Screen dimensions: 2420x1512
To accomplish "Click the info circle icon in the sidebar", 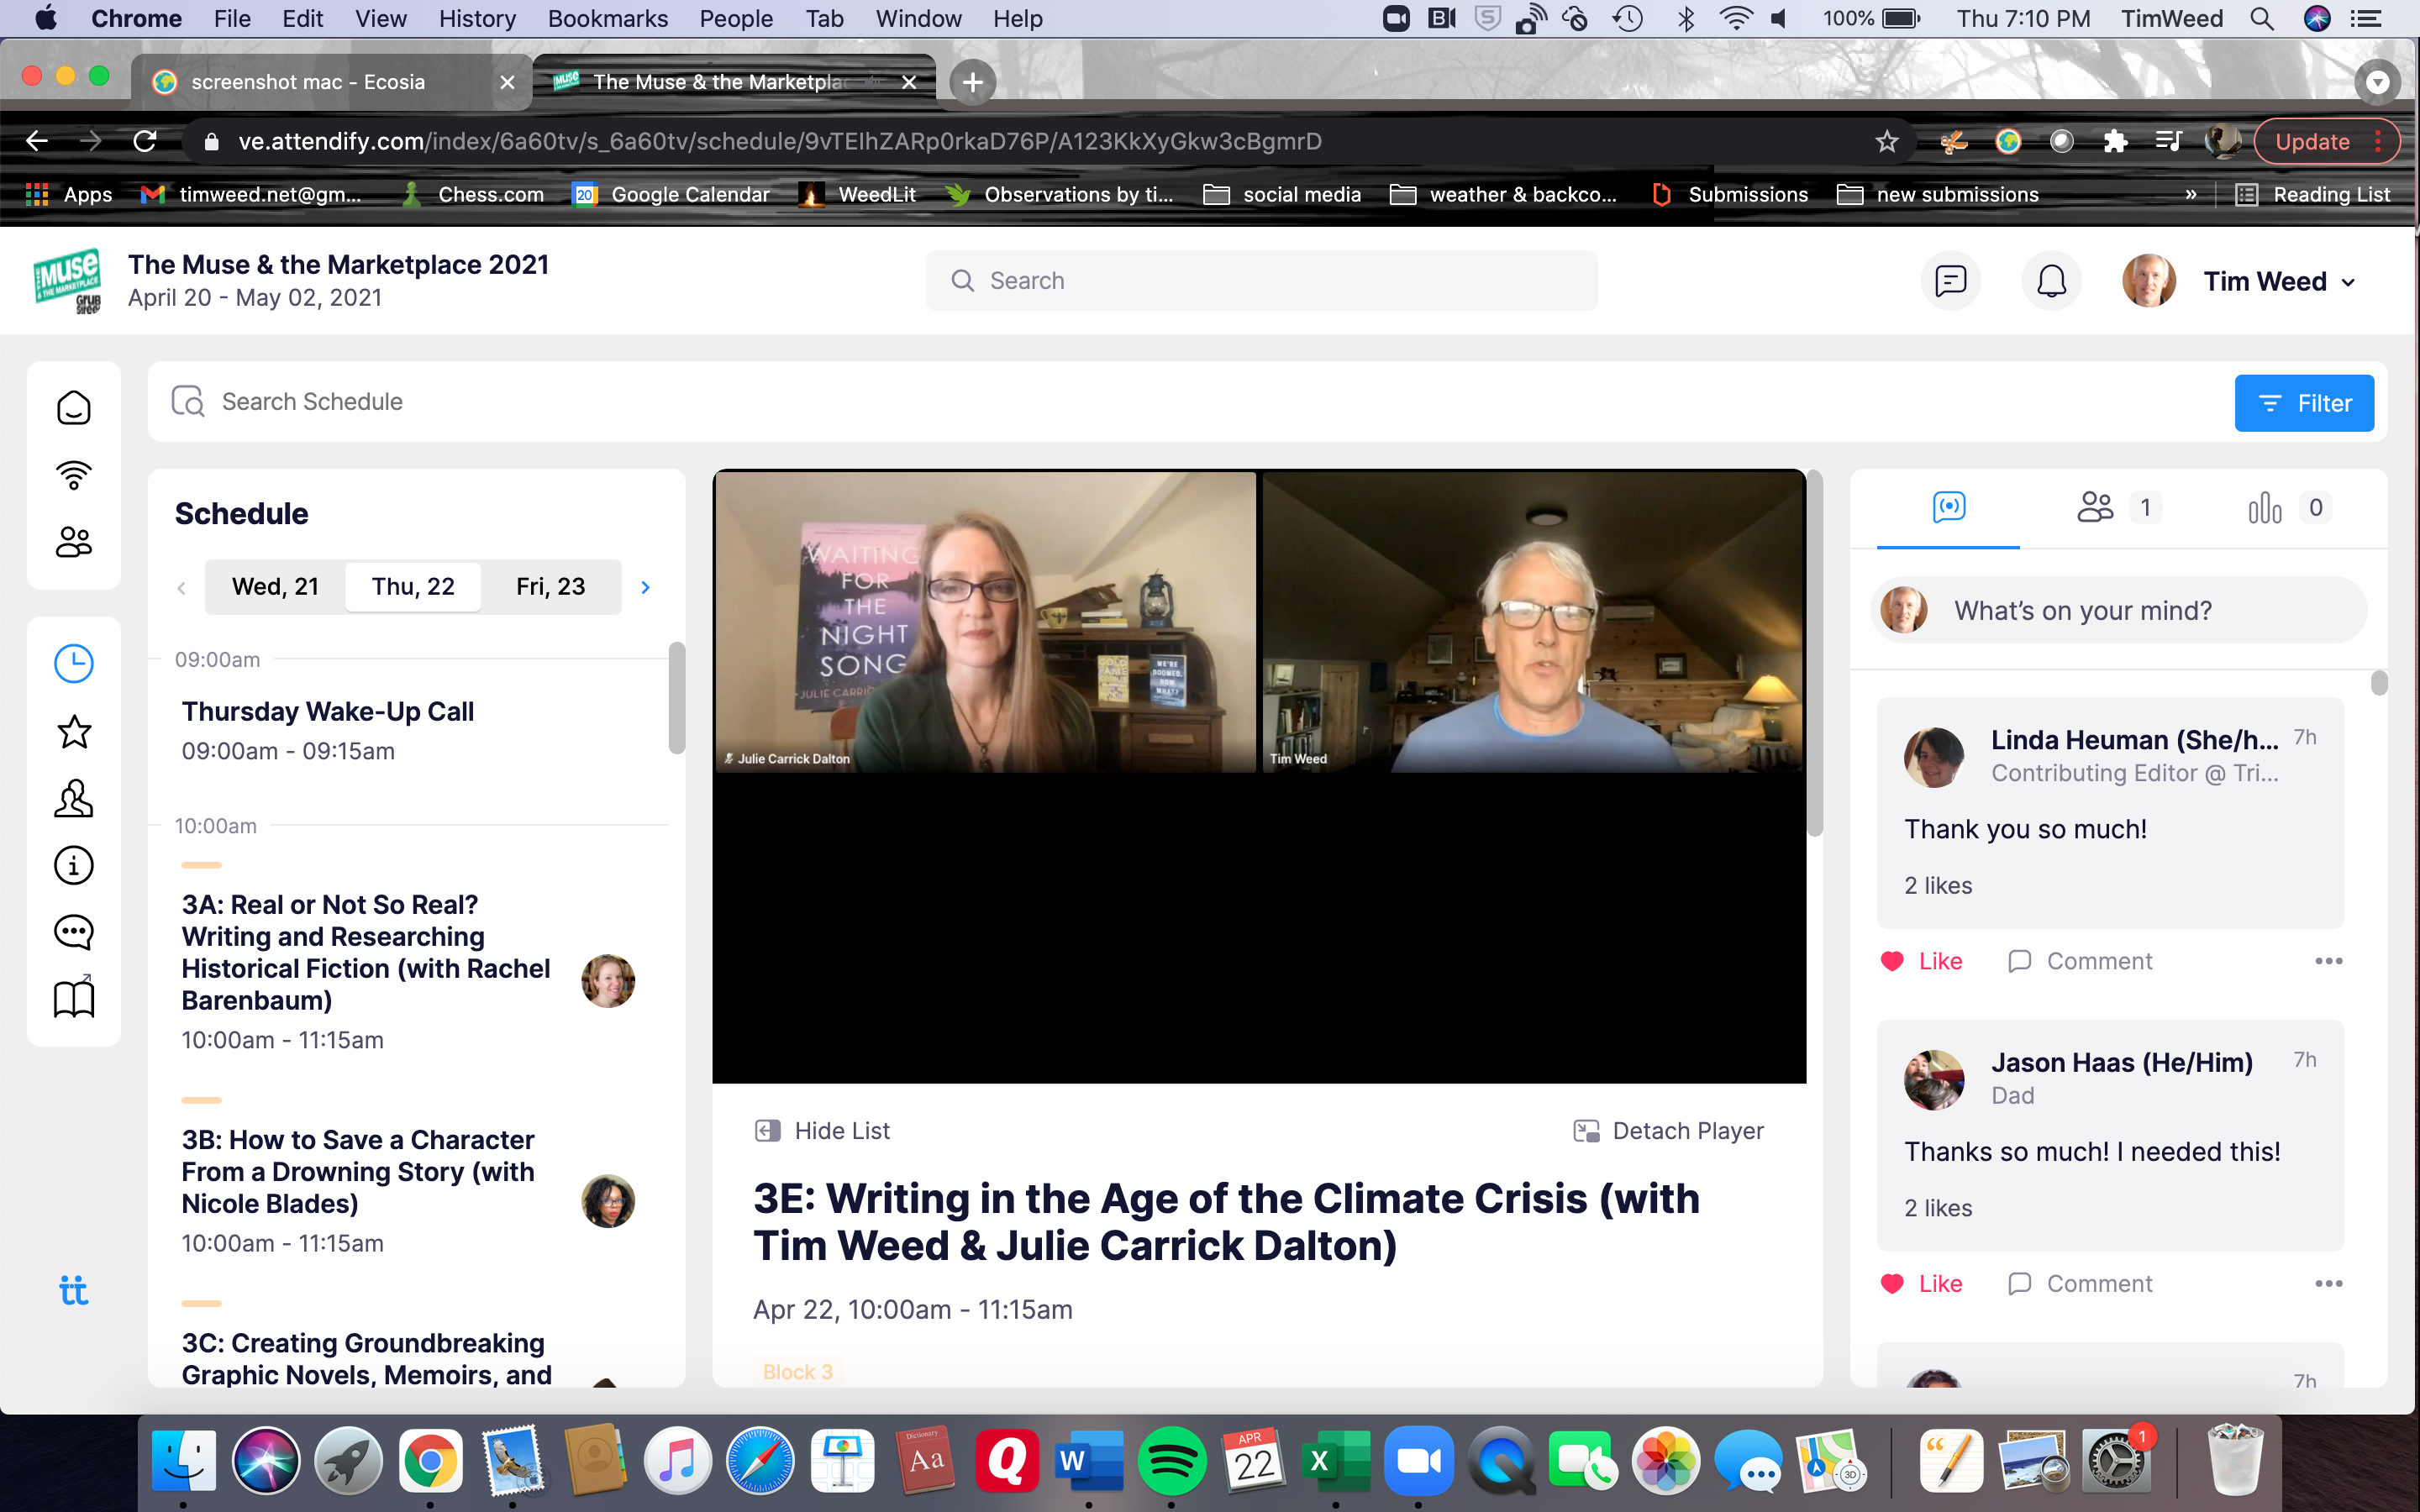I will [x=73, y=865].
